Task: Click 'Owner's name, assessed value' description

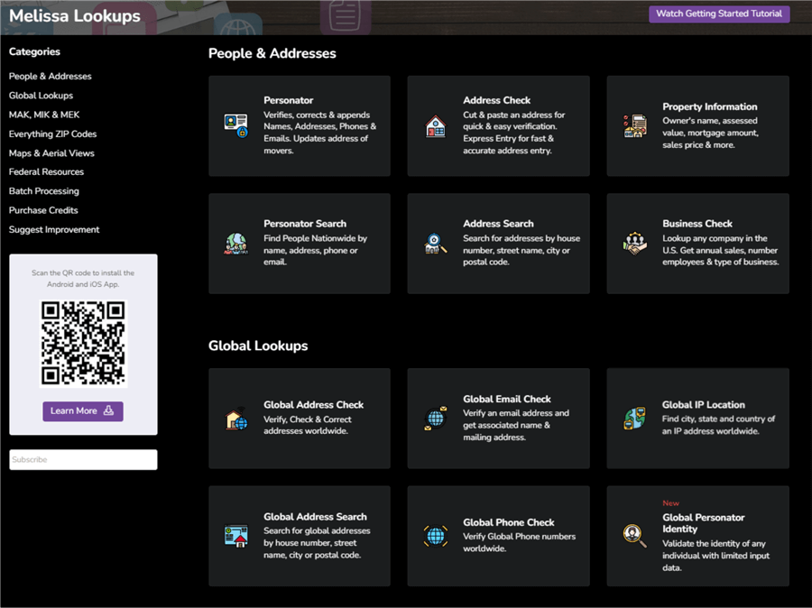Action: click(x=711, y=133)
